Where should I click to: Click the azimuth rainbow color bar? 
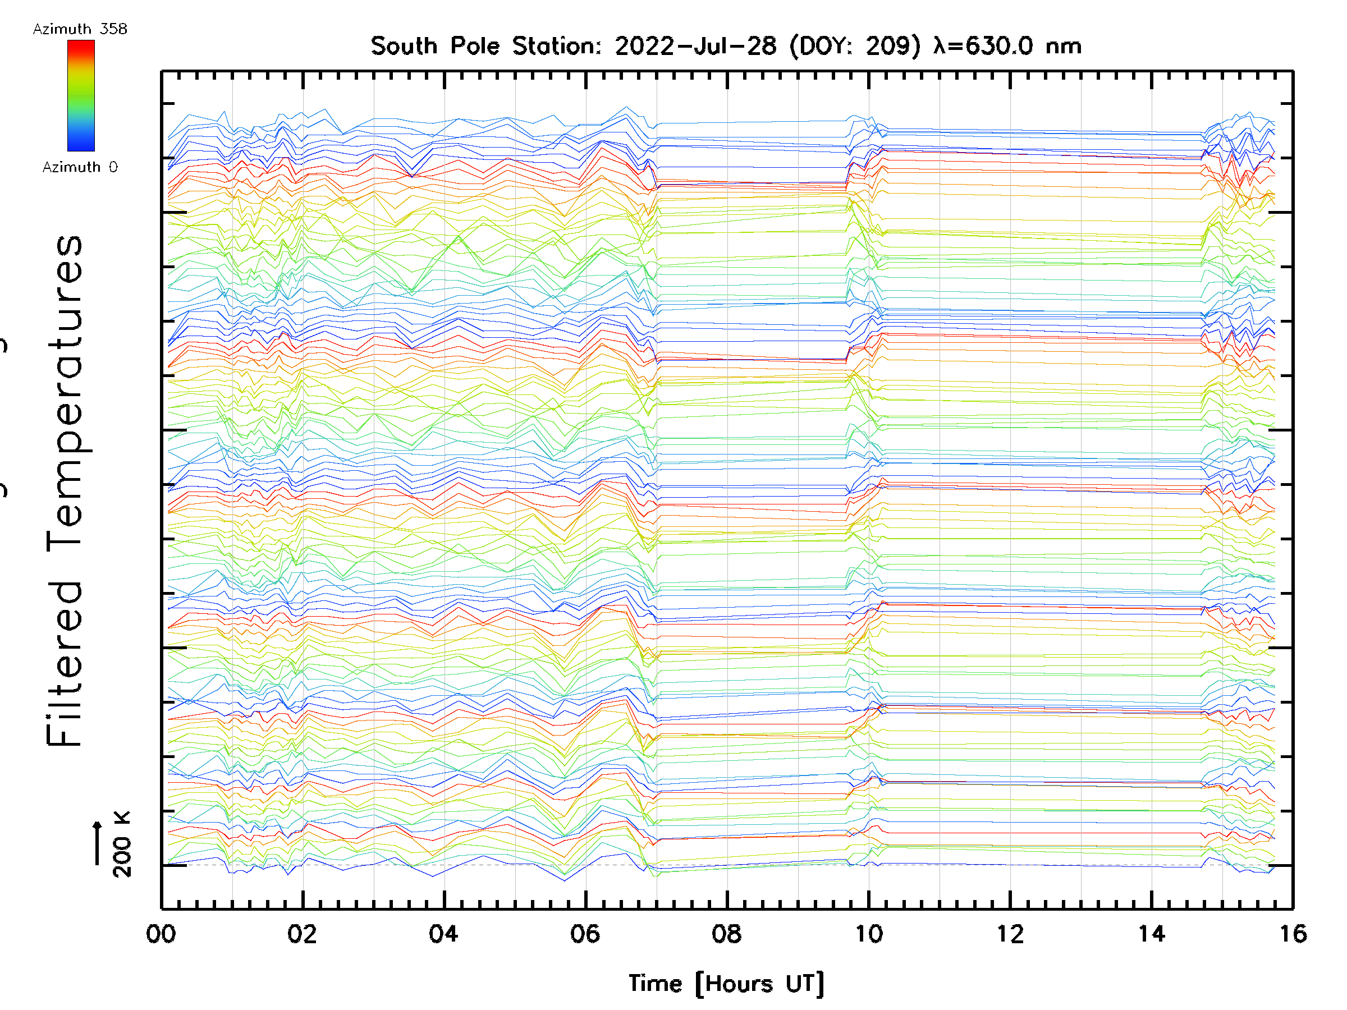click(x=81, y=95)
